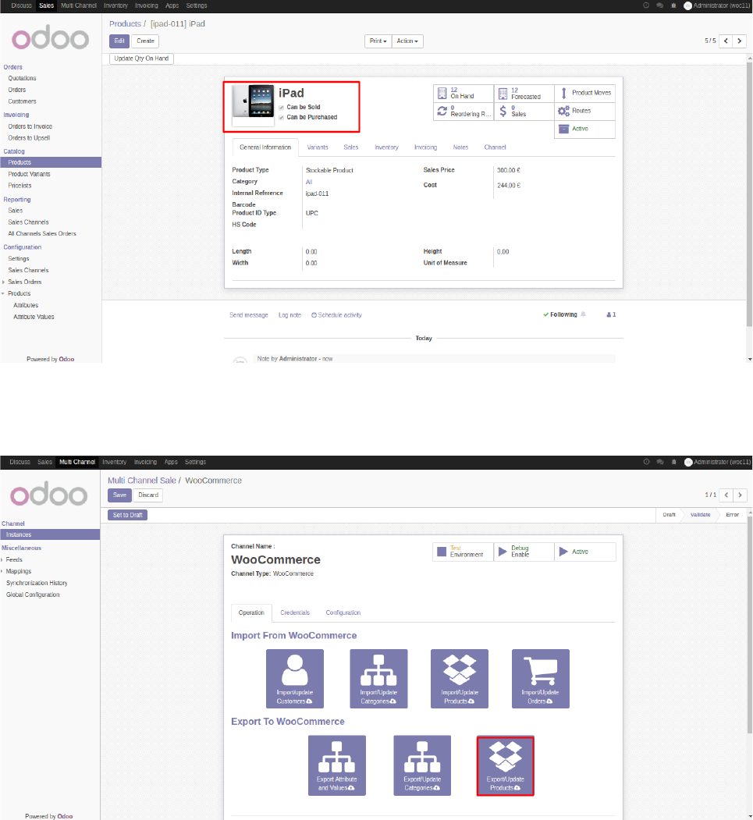753x820 pixels.
Task: Switch to the Variants tab
Action: (318, 147)
